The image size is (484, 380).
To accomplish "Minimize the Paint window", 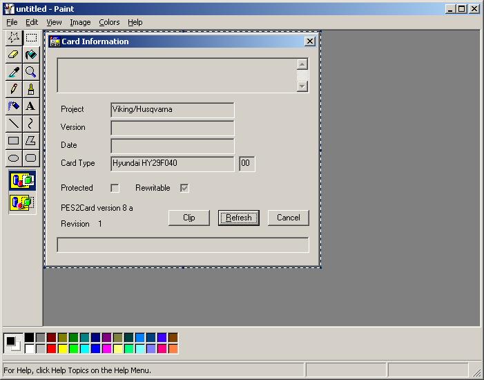I will pos(451,9).
